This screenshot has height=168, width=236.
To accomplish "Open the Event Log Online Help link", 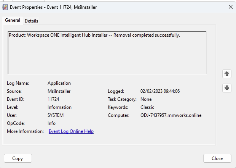I will 71,131.
